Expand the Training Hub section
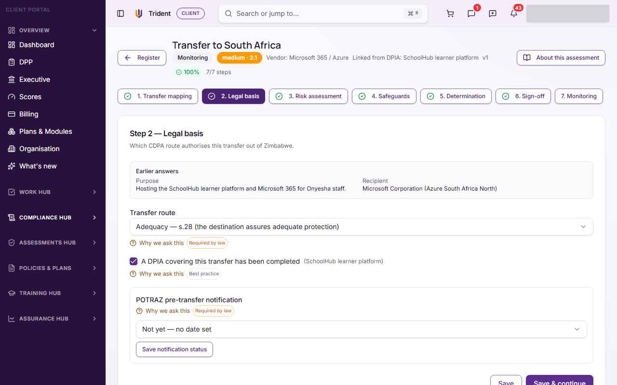The height and width of the screenshot is (385, 617). (x=53, y=293)
